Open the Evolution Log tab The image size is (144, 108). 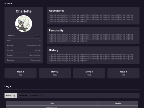point(37,95)
